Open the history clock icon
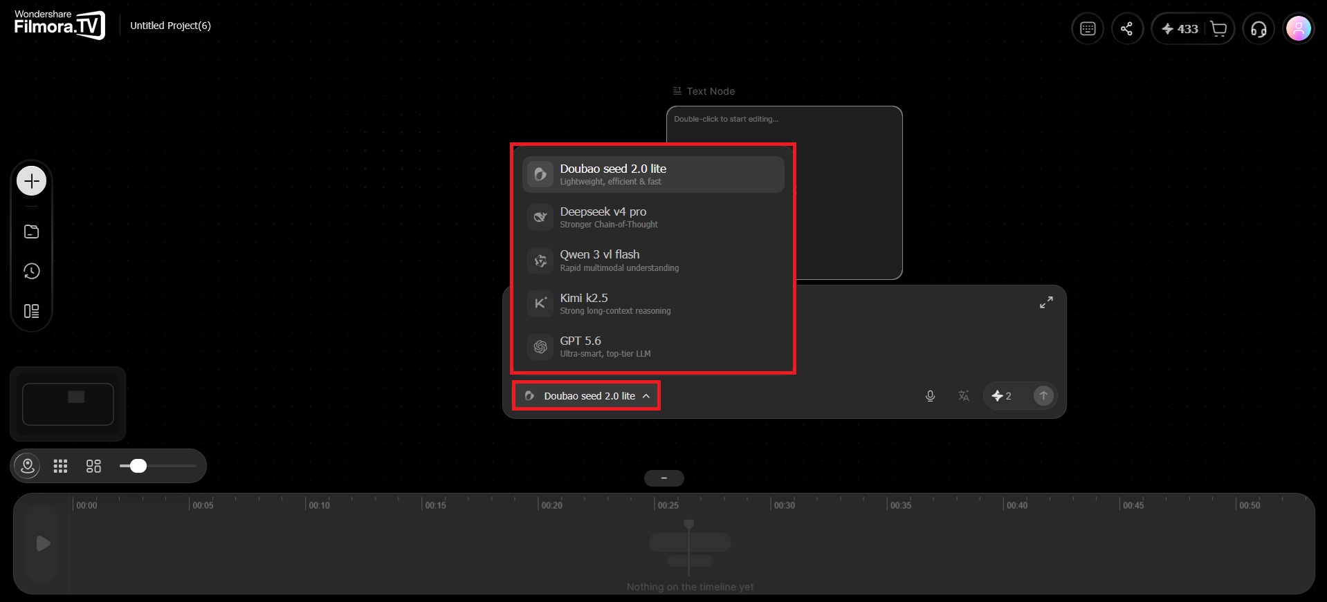 pyautogui.click(x=31, y=271)
